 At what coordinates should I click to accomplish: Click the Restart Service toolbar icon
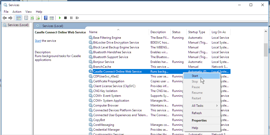click(77, 18)
